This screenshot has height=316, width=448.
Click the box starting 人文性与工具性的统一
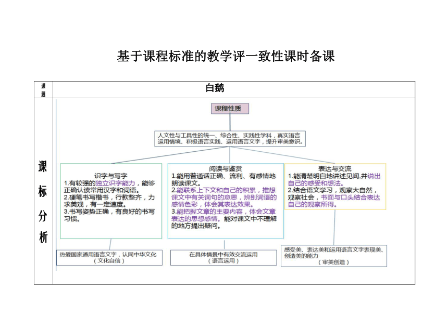click(230, 139)
